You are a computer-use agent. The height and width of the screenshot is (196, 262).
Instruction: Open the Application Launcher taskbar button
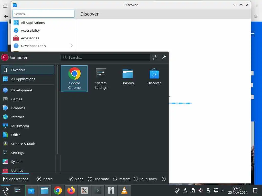[6, 190]
